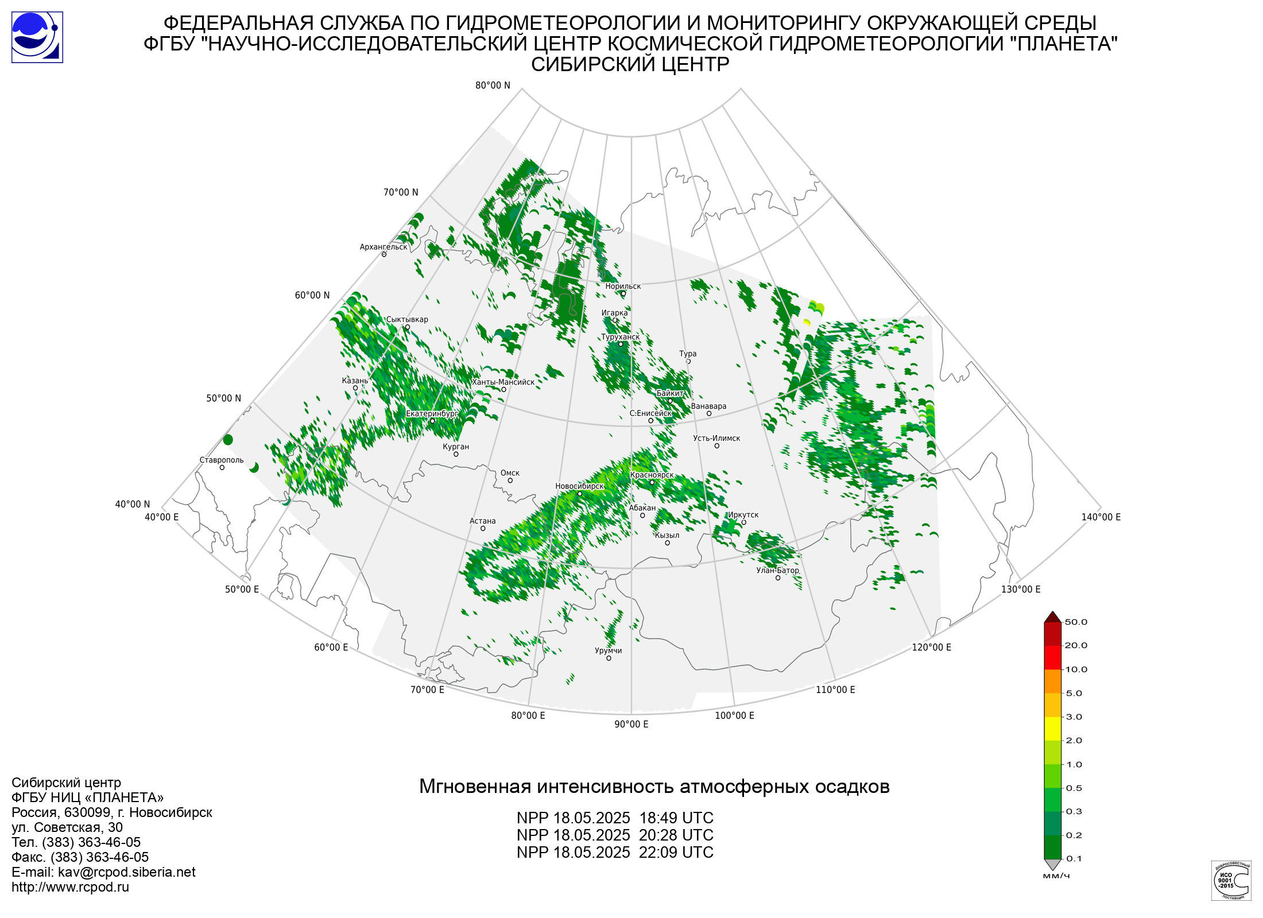The width and height of the screenshot is (1263, 918).
Task: Click the Урумчи city marker circle
Action: [x=609, y=658]
